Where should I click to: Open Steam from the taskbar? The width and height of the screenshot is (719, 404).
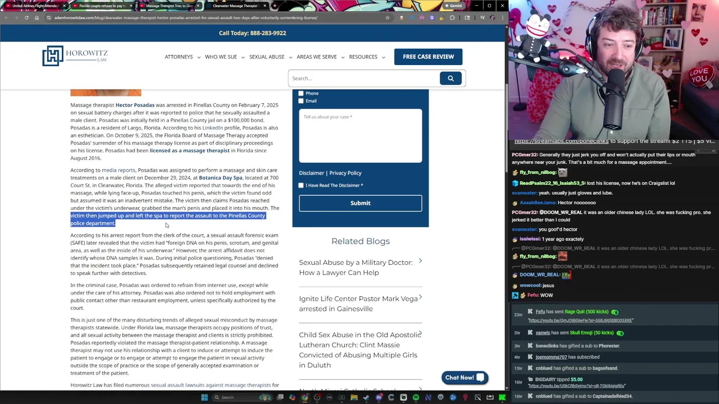click(366, 397)
